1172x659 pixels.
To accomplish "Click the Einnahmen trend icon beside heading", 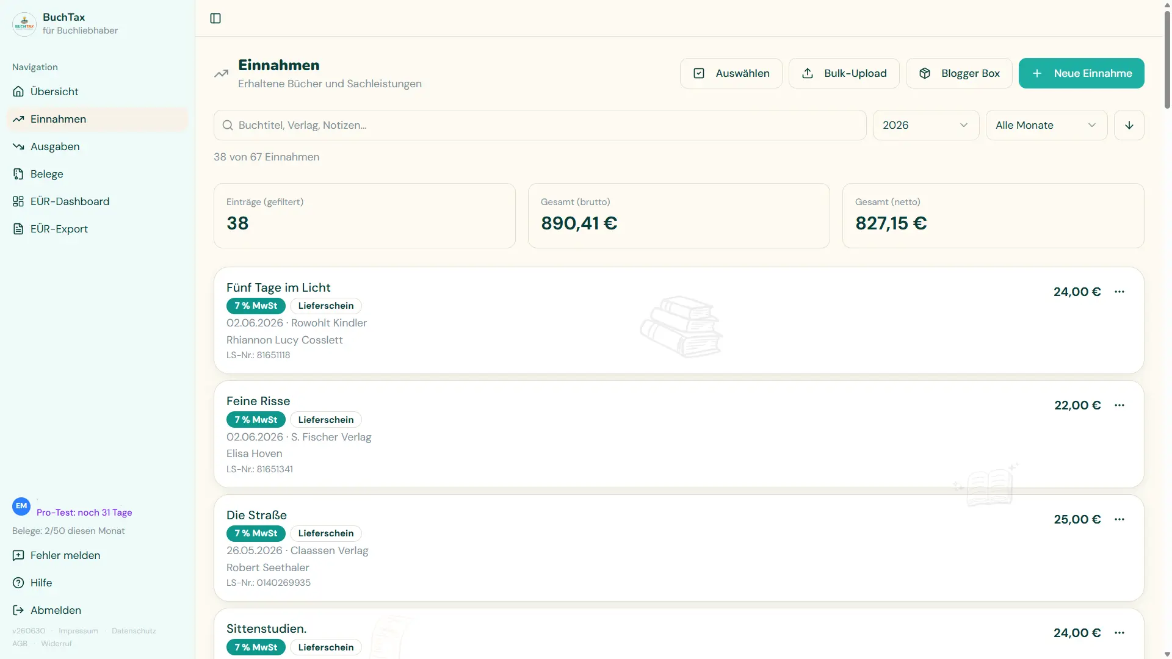I will (x=221, y=74).
